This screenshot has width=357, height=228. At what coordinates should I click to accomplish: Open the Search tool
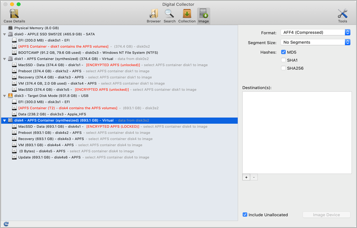(170, 15)
